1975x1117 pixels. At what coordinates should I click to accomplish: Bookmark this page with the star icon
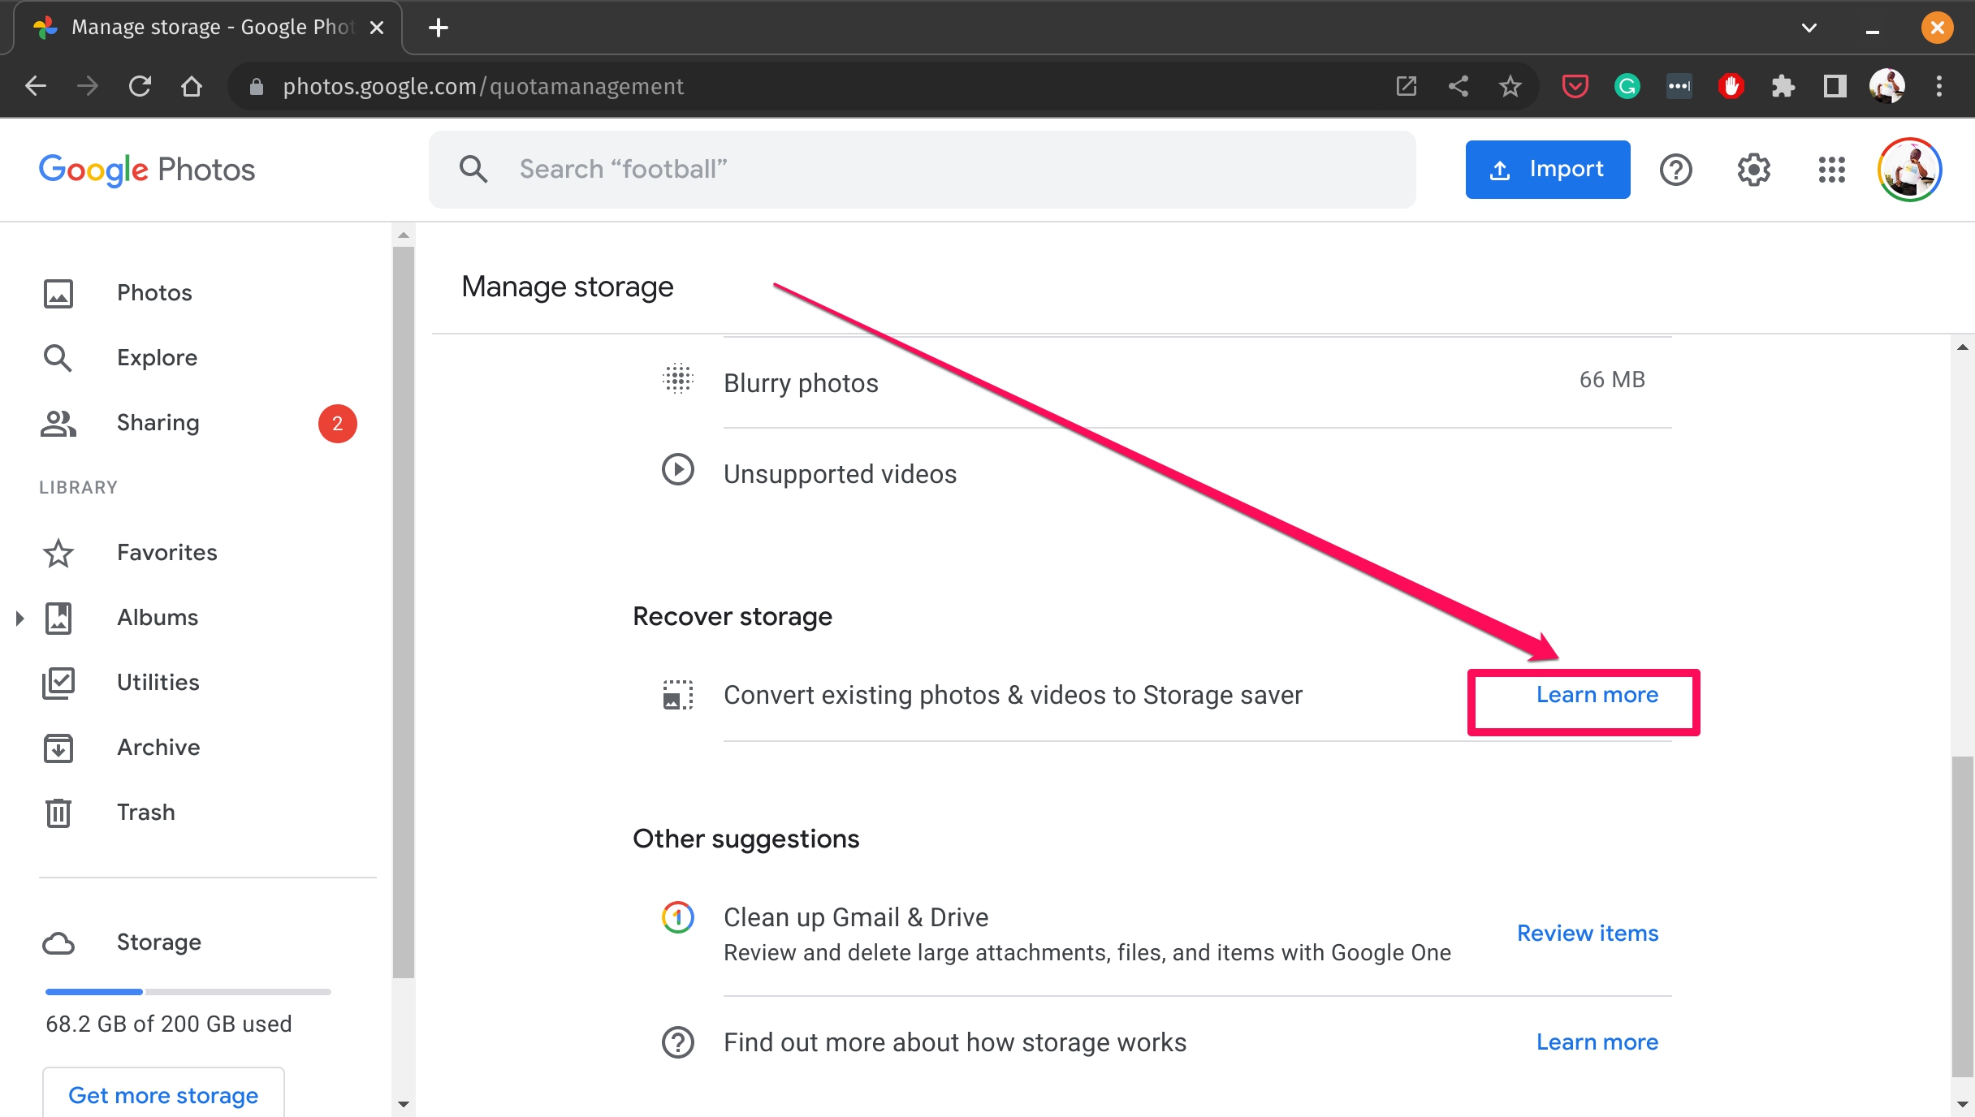tap(1510, 86)
